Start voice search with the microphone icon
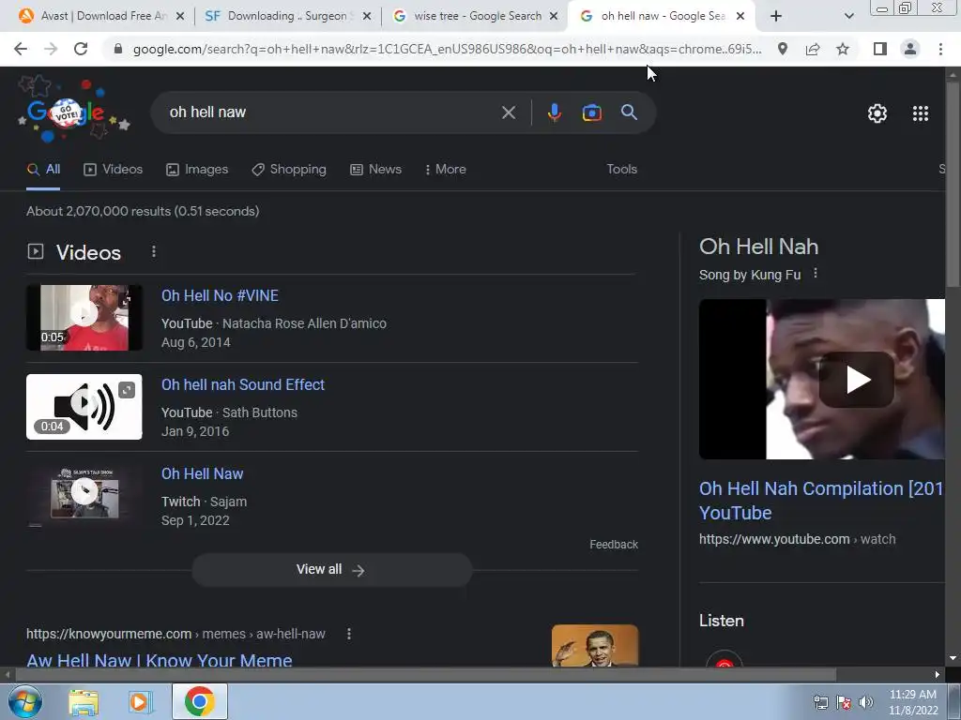 tap(554, 112)
